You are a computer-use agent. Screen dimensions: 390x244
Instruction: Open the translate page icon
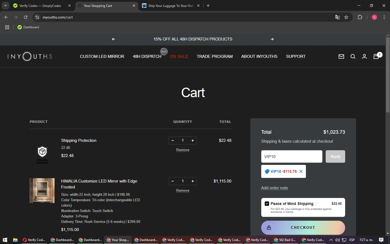click(x=337, y=17)
